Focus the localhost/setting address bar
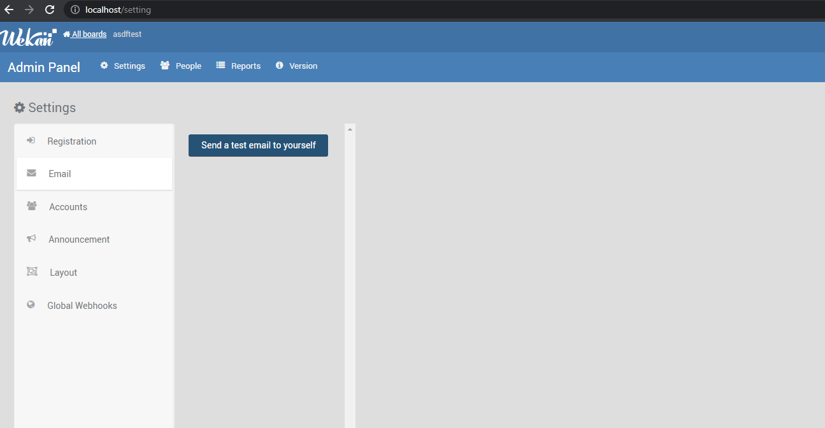The image size is (825, 428). 444,10
